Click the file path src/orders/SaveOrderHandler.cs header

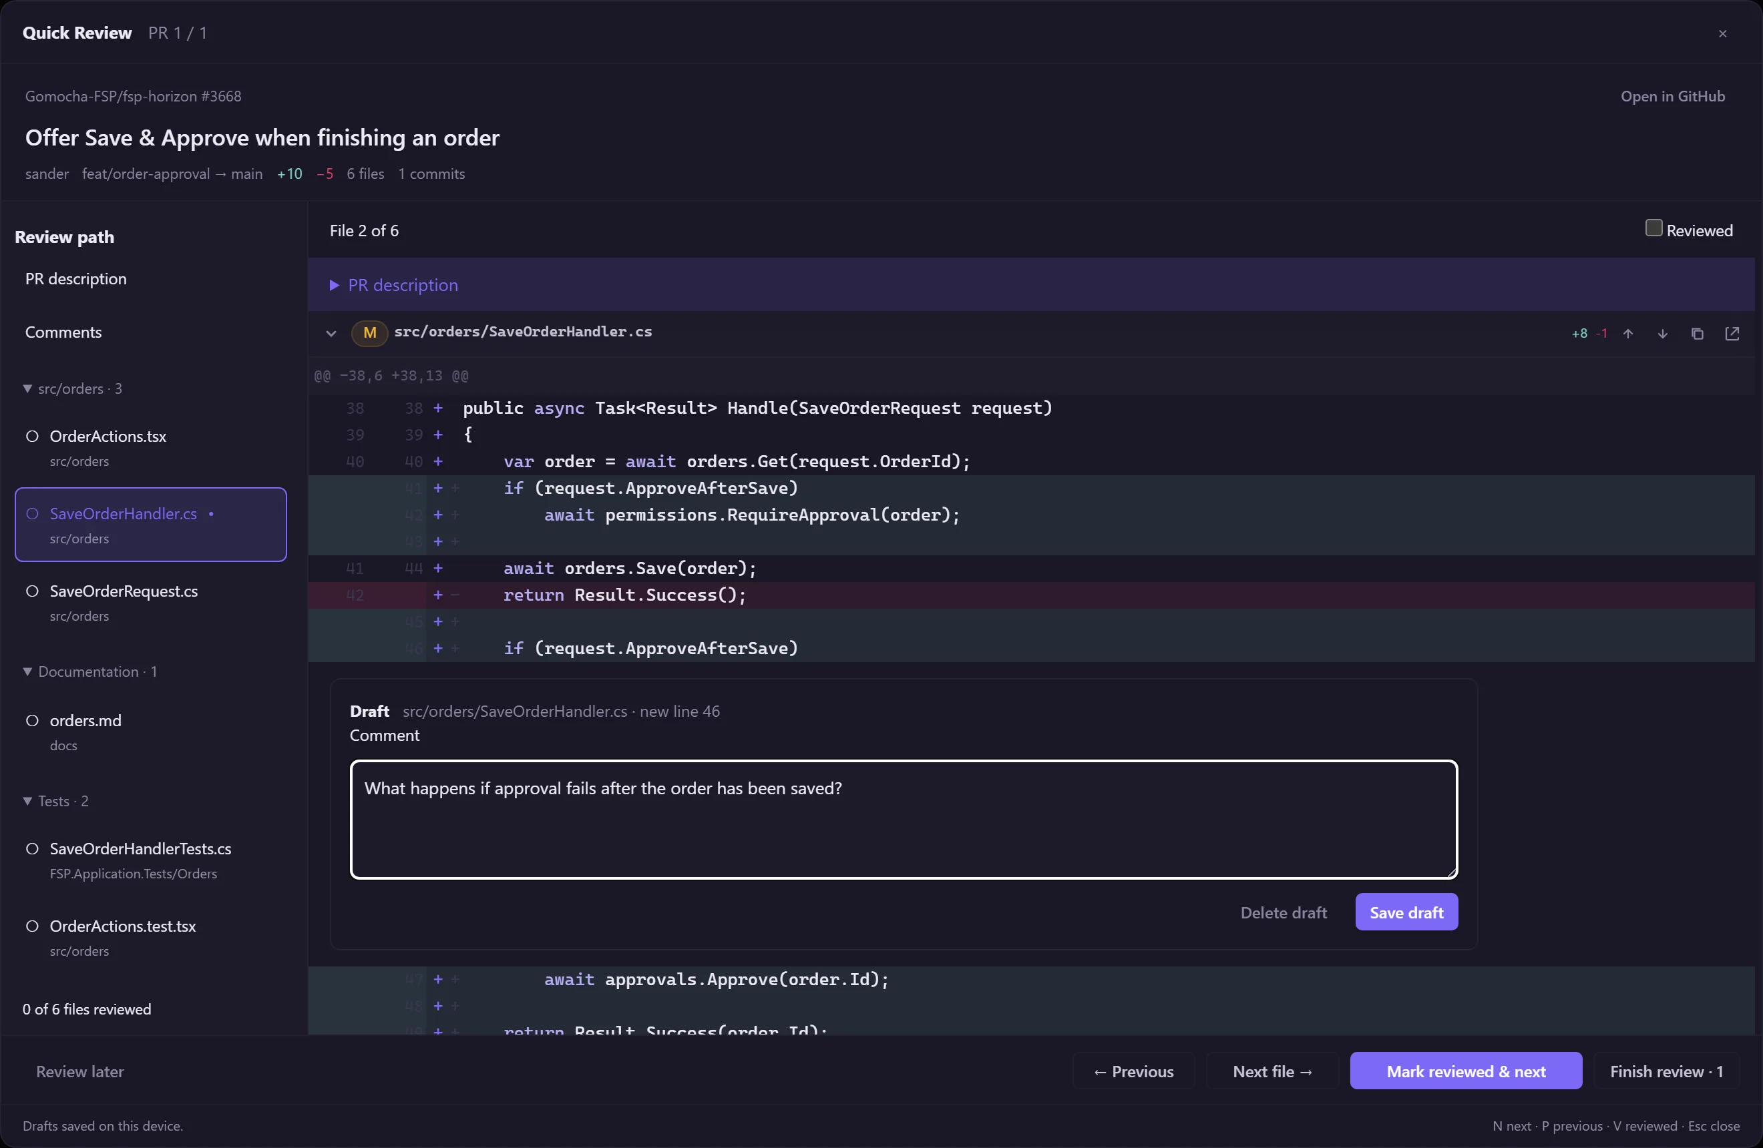(523, 332)
